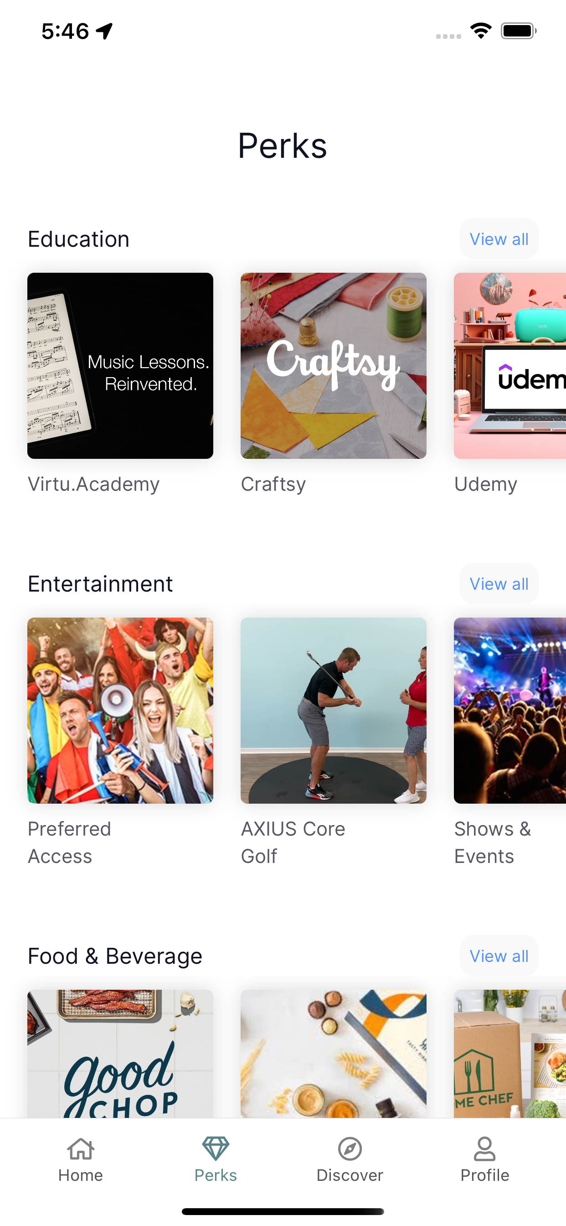Select the Perks diamond icon
Screen dimensions: 566x1226
pyautogui.click(x=216, y=1149)
